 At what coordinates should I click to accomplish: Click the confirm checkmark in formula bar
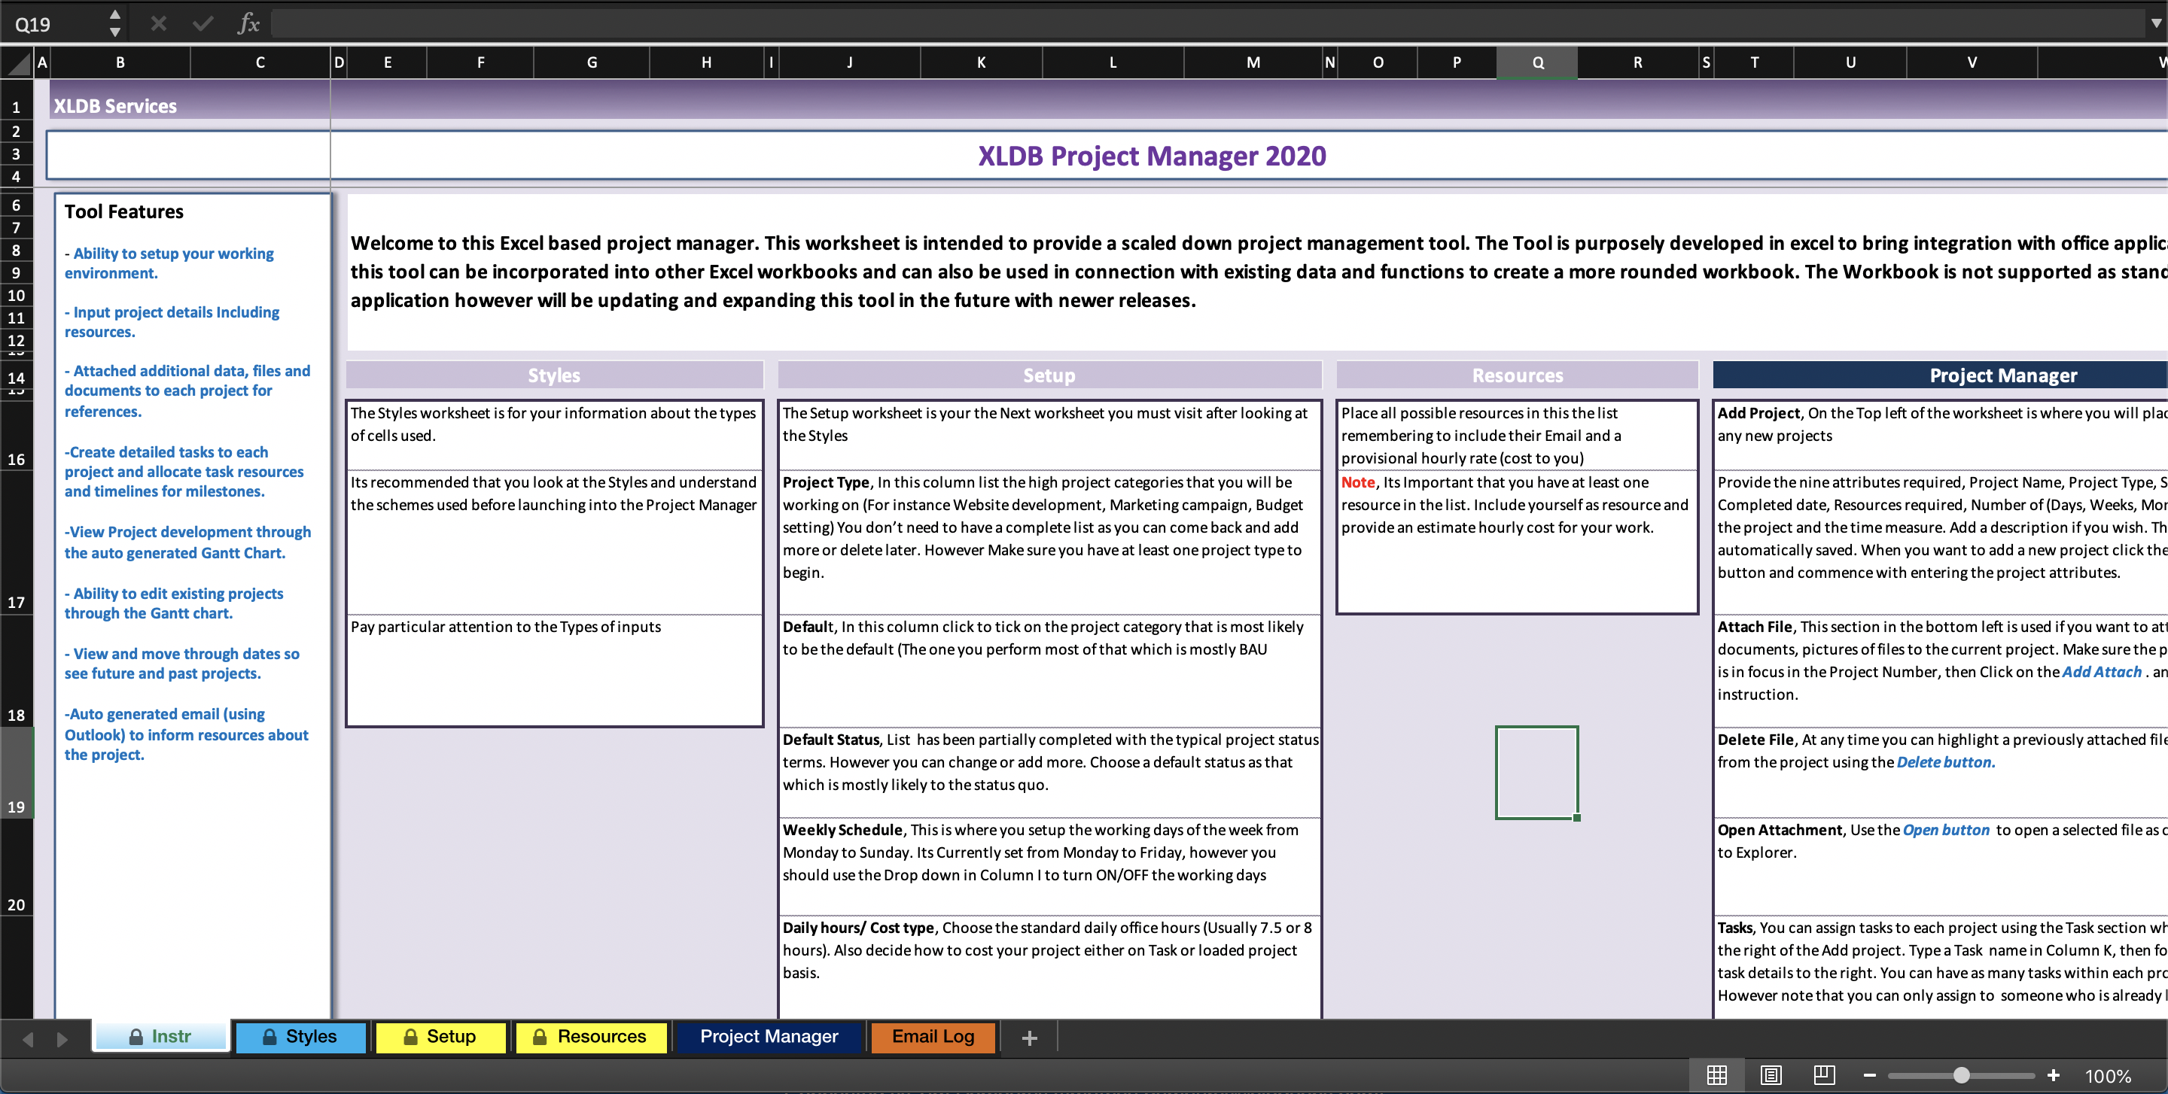pos(202,23)
